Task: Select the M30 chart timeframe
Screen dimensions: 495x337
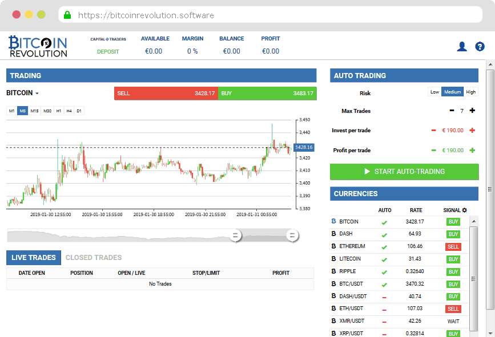Action: [x=47, y=111]
